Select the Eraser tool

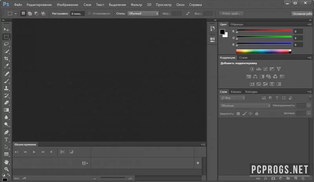coord(6,103)
